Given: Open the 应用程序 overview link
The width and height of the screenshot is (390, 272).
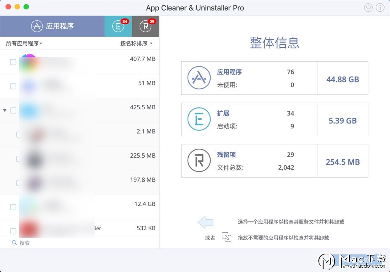Looking at the screenshot, I should click(229, 72).
